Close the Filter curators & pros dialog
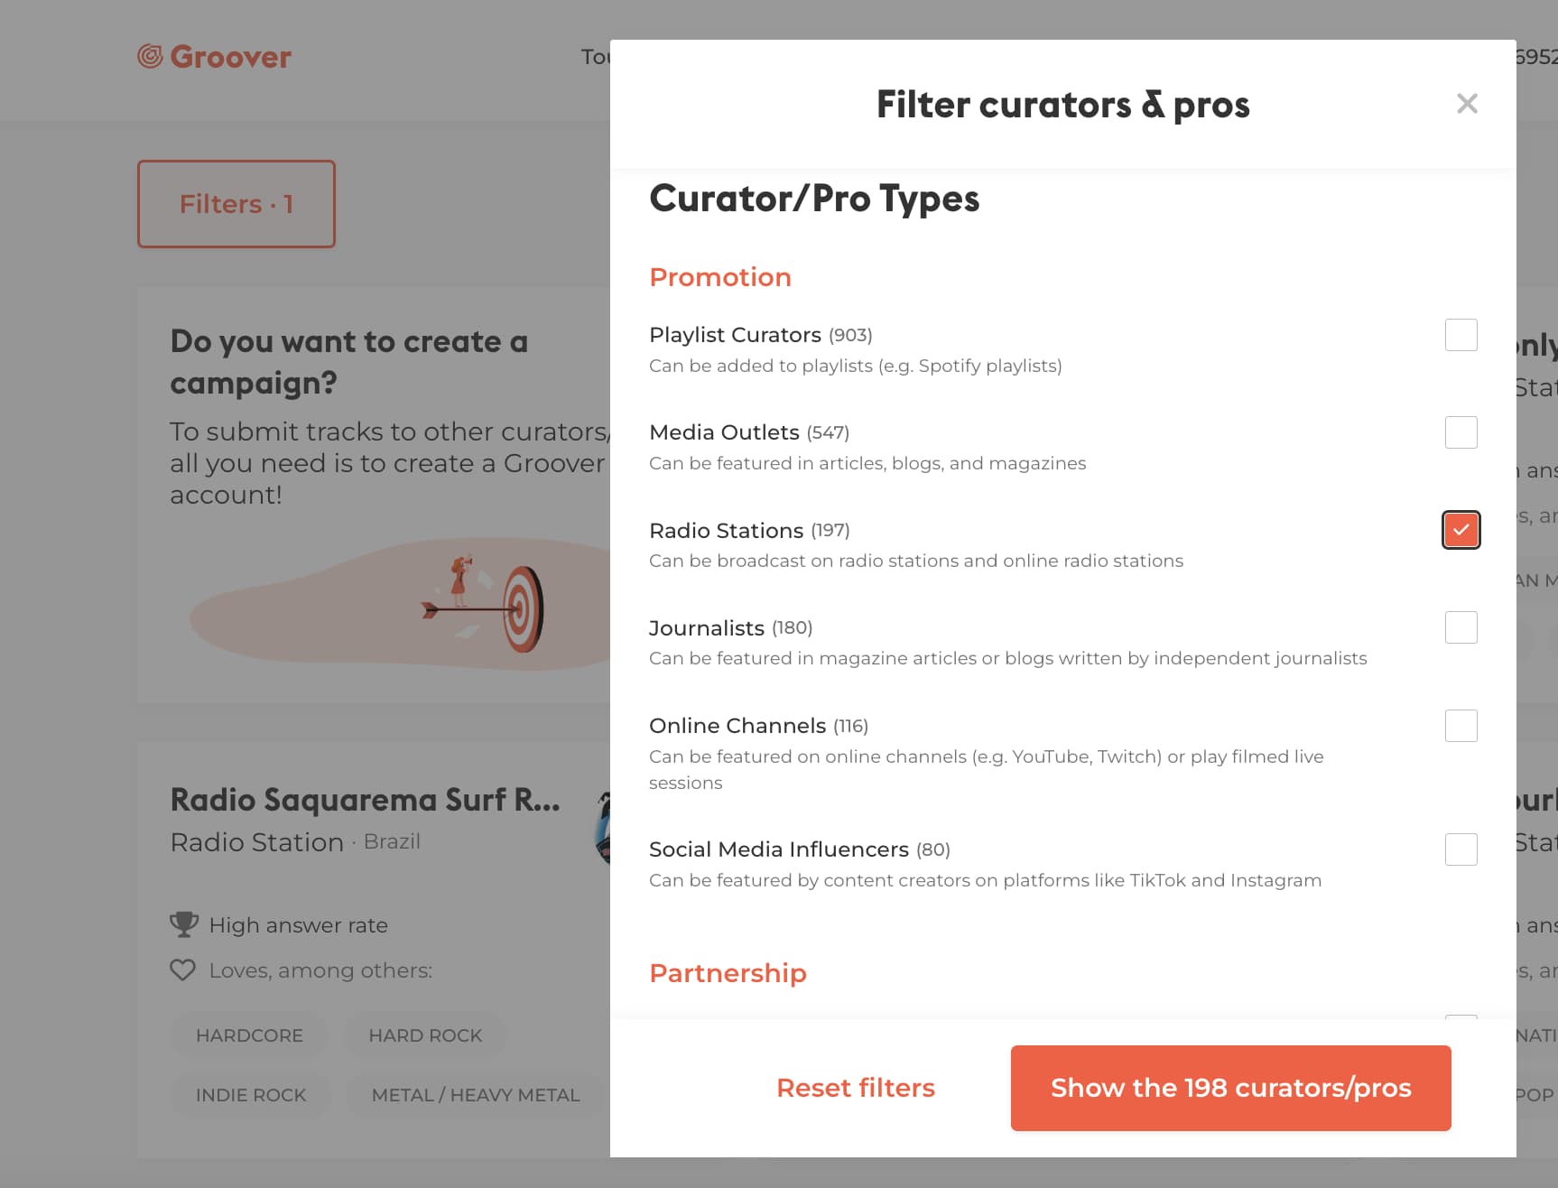This screenshot has height=1188, width=1558. 1467,104
